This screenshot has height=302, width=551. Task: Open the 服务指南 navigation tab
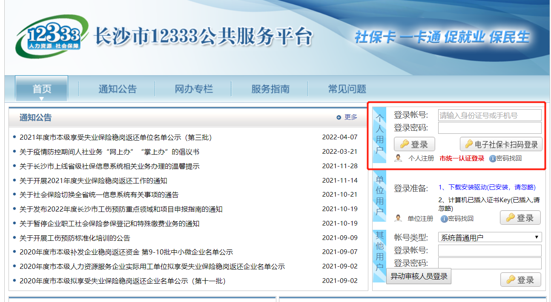coord(270,89)
